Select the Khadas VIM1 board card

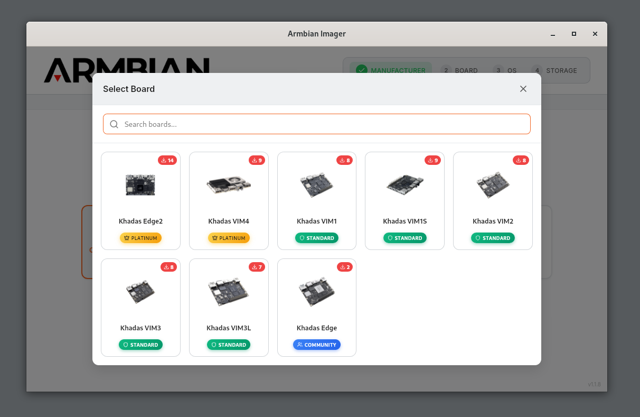[x=317, y=200]
